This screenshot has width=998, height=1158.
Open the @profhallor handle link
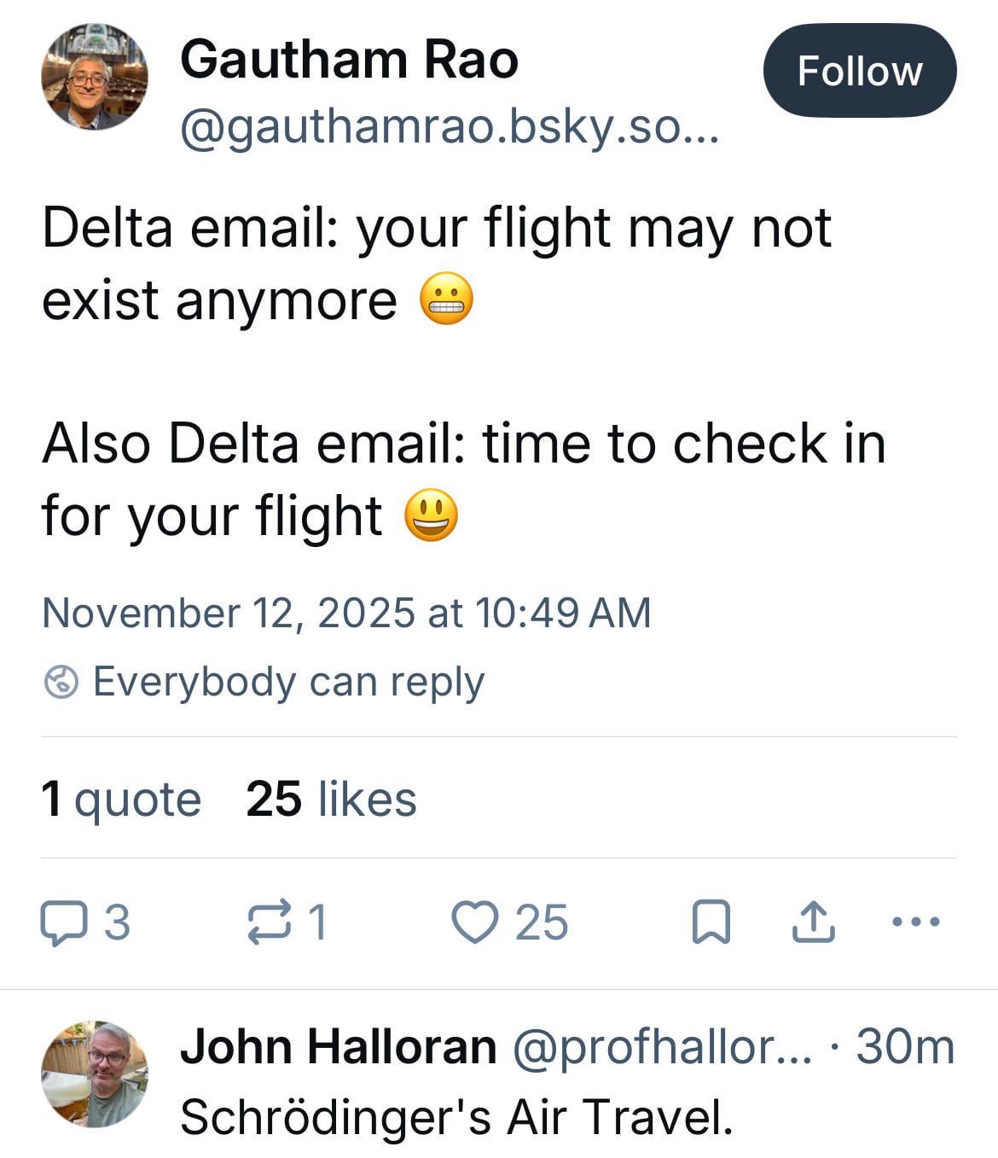click(661, 1046)
